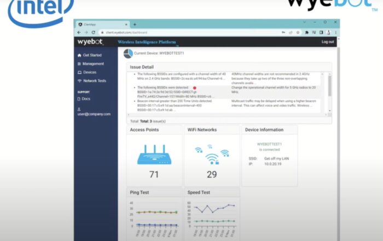383x241 pixels.
Task: Click the Current Device: WYEBOTTEST1 label
Action: 159,53
